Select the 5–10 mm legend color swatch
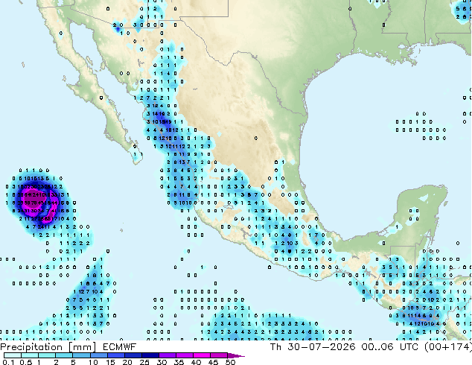This screenshot has height=365, width=472. point(82,355)
